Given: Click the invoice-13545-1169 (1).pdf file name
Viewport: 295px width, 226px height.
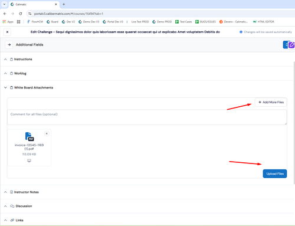Looking at the screenshot, I should pyautogui.click(x=29, y=147).
